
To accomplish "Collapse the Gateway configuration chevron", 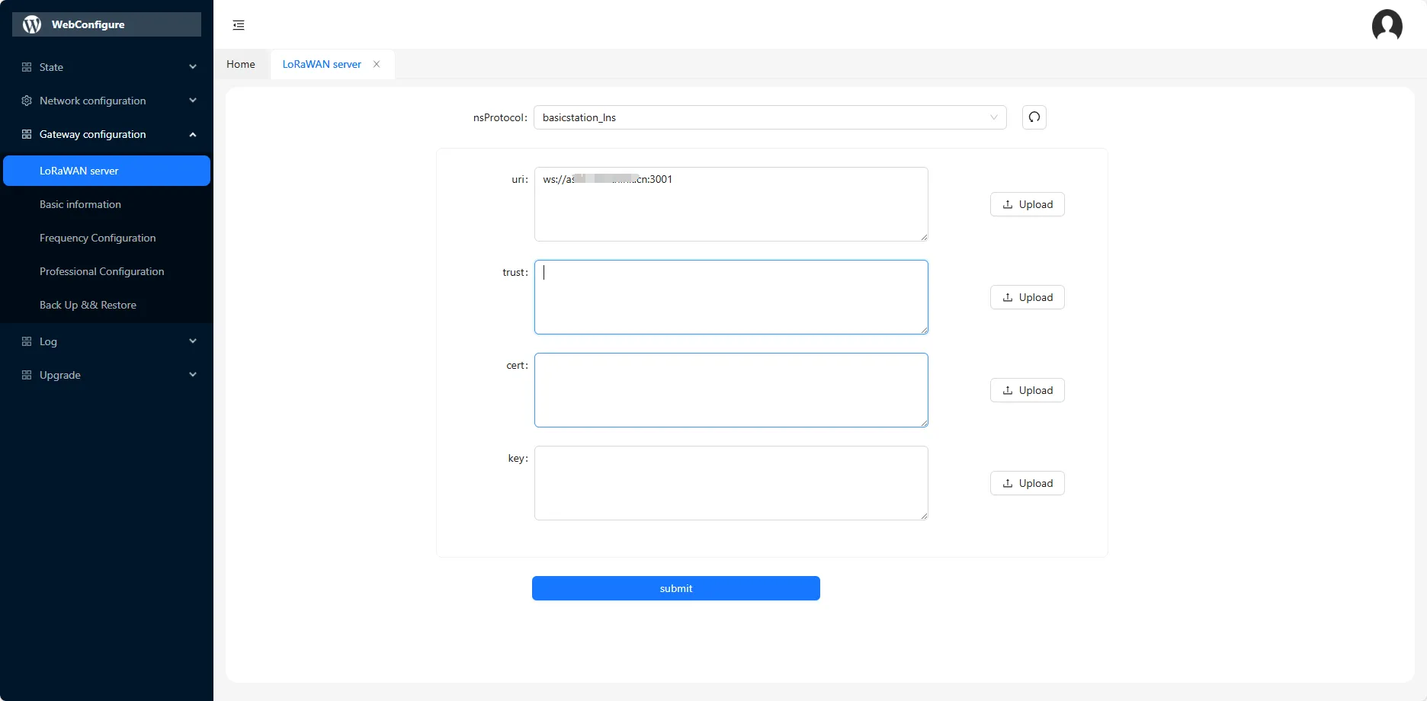I will click(x=193, y=134).
